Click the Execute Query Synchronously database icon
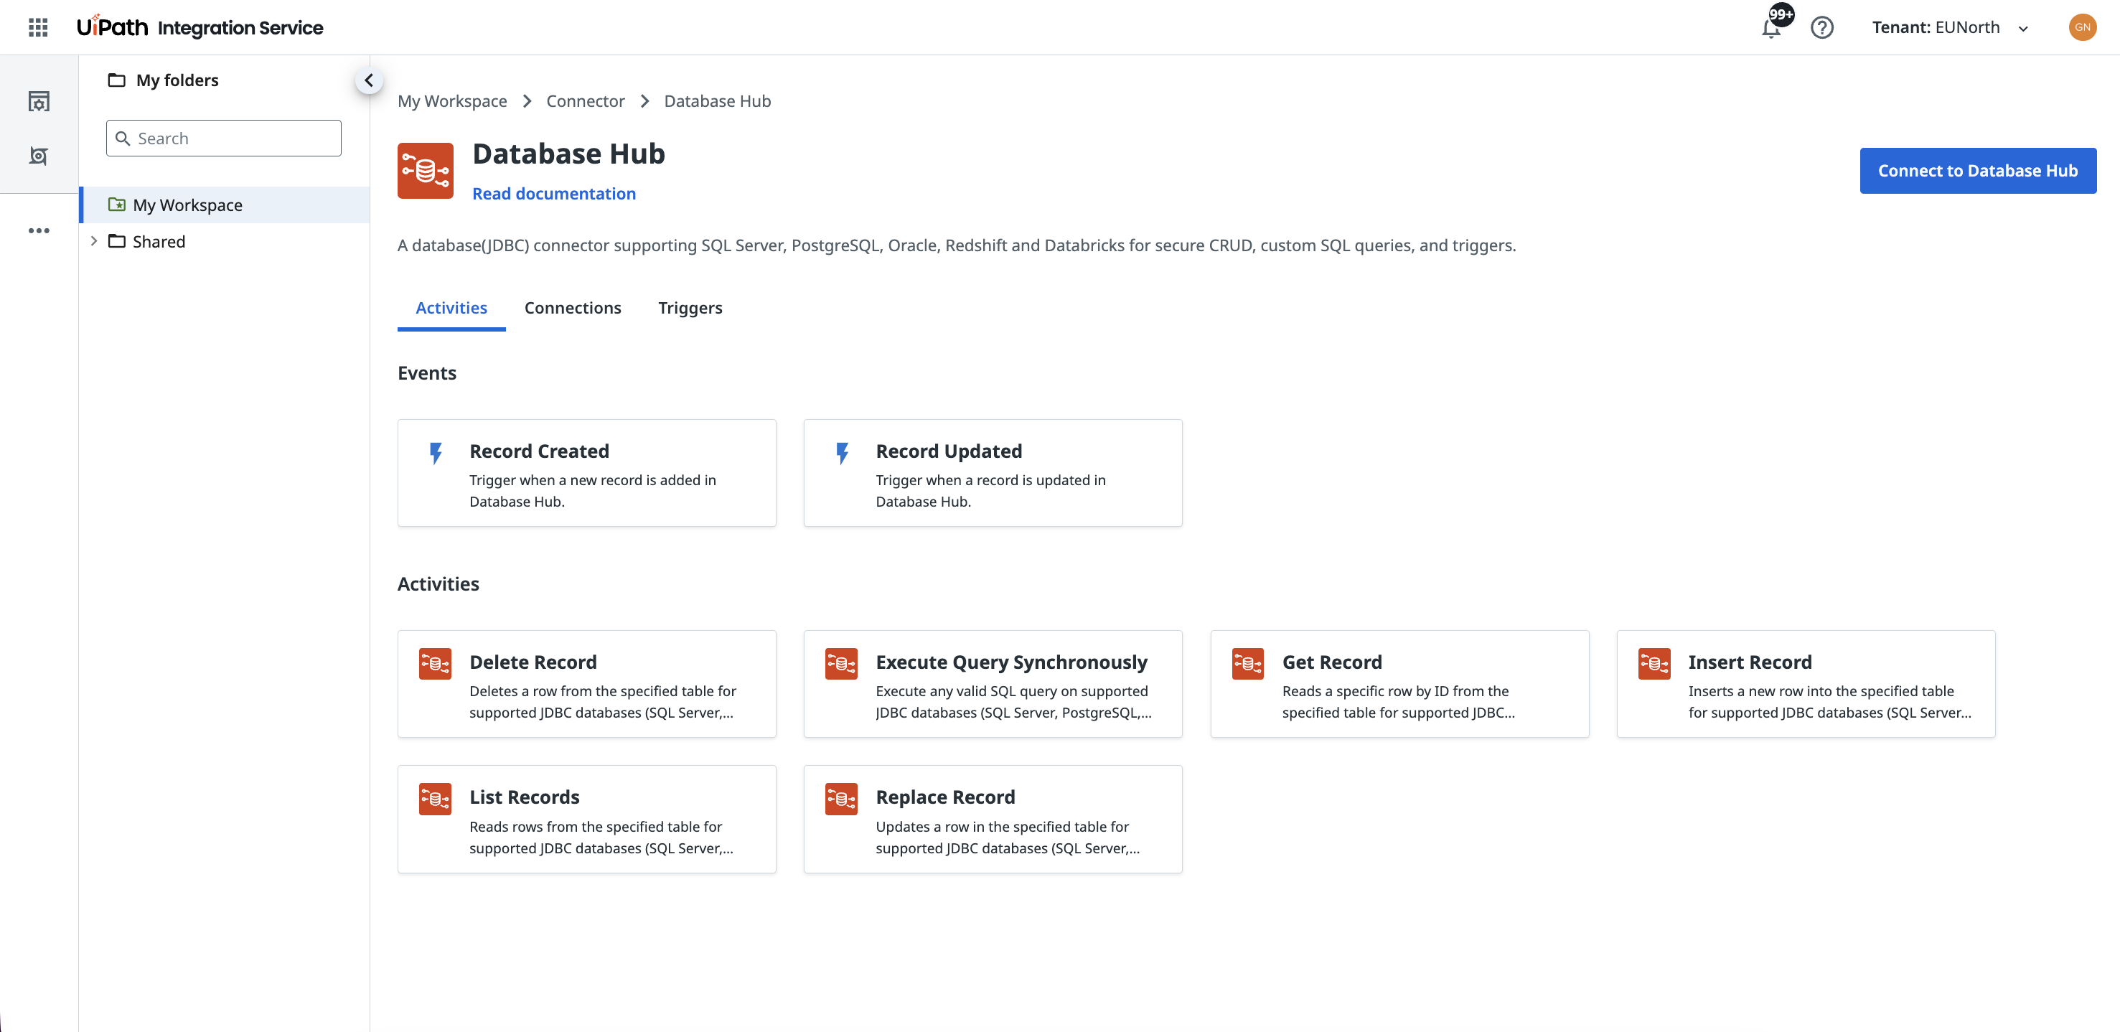The height and width of the screenshot is (1032, 2120). tap(841, 663)
